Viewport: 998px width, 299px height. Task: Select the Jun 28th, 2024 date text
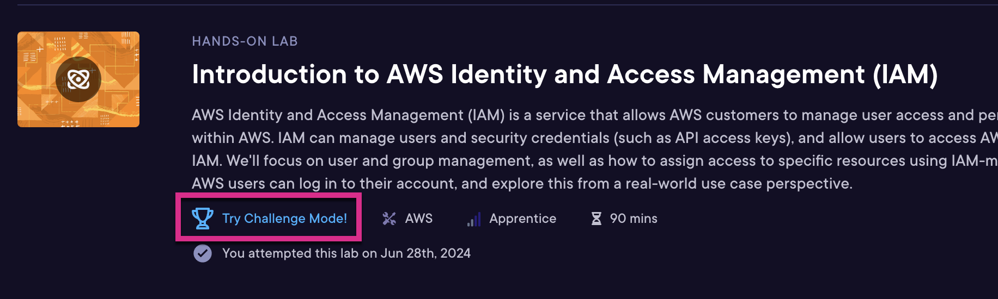[x=425, y=253]
